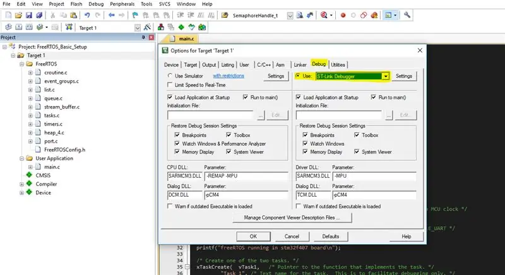Click the Rebuild all target files icon

29,27
